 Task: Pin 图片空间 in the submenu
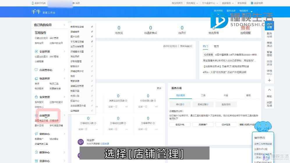pyautogui.click(x=92, y=36)
